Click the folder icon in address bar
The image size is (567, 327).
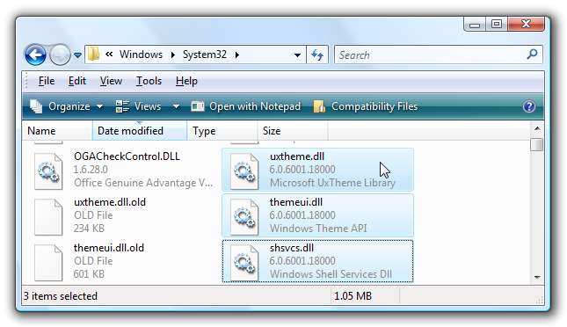[94, 54]
